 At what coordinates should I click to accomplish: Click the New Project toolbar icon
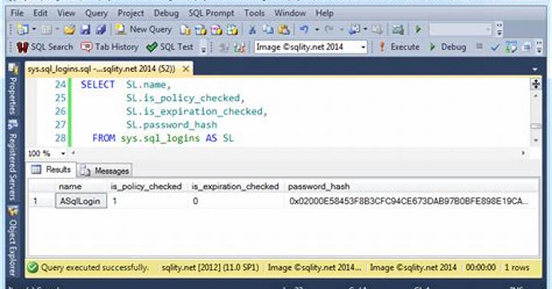pyautogui.click(x=23, y=29)
